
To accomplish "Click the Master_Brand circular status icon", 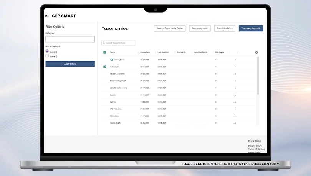I will coord(112,60).
